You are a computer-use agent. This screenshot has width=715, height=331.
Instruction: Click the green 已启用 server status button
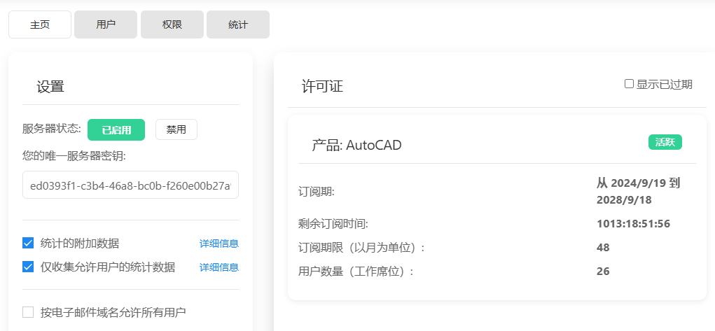pos(116,129)
